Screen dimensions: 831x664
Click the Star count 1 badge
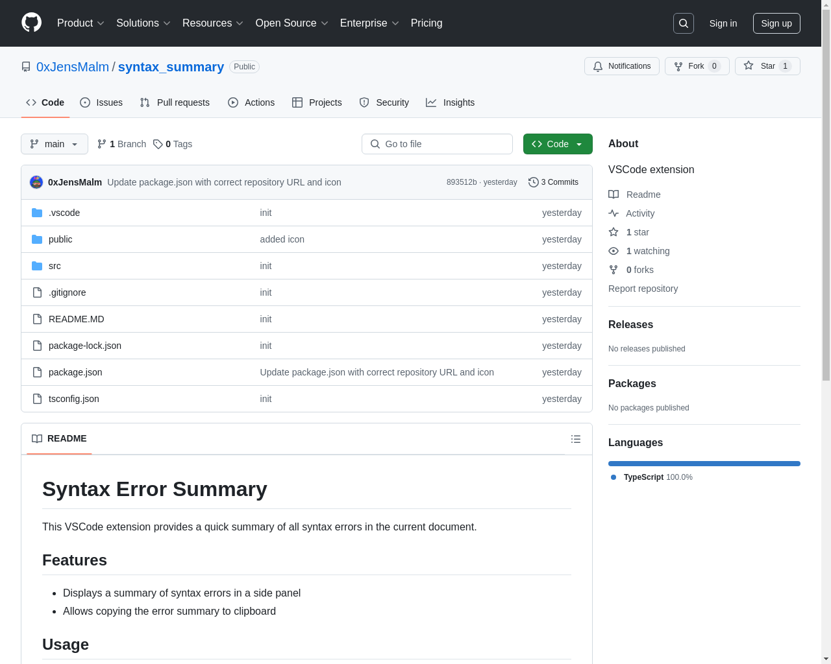[785, 66]
